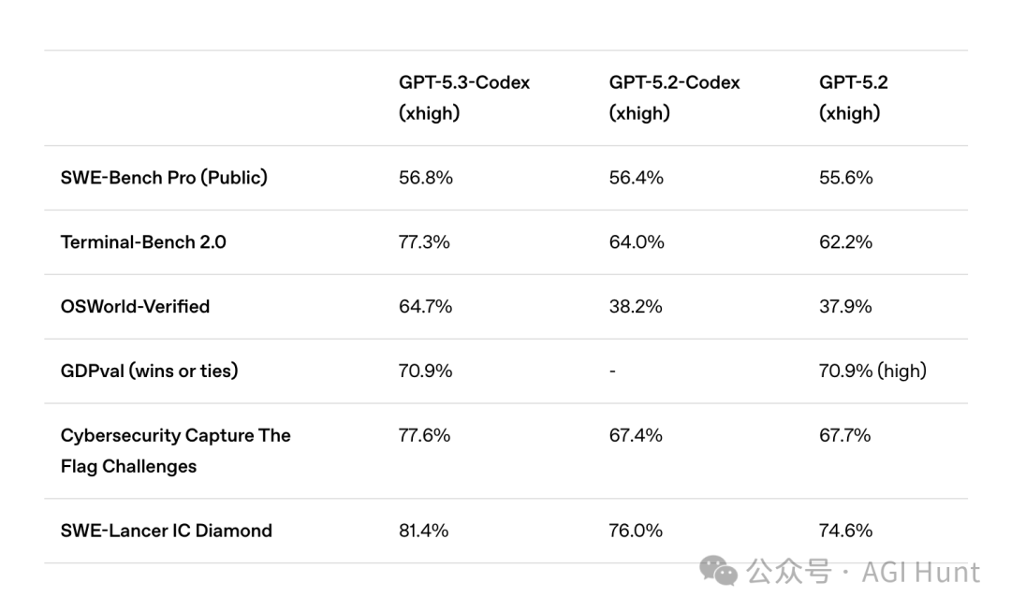Select the GPT-5.2-Codex (xhigh) column header
1011x612 pixels.
pos(674,97)
